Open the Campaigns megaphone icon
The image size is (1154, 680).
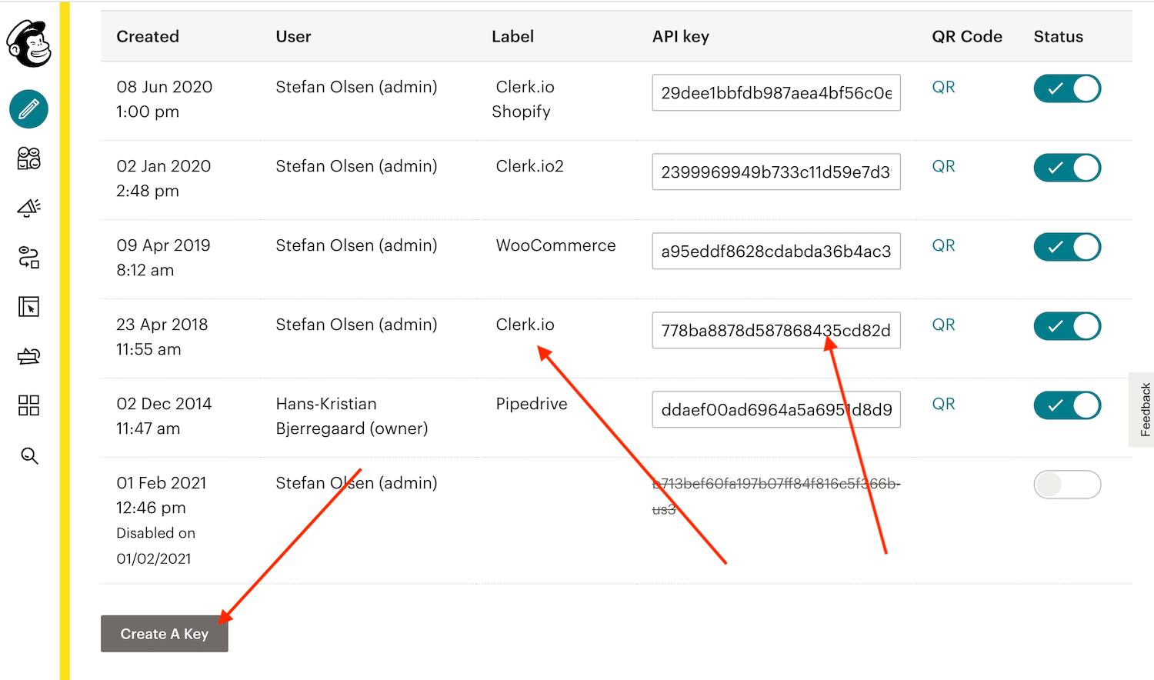click(29, 208)
